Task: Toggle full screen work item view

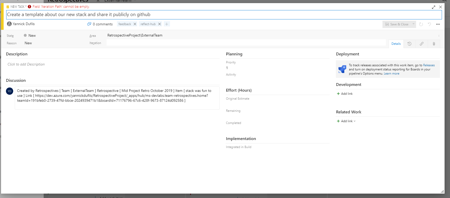Action: [x=433, y=7]
